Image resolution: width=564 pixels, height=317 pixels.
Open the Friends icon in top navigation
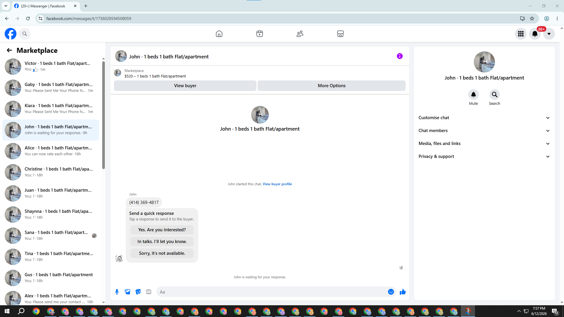(x=300, y=34)
